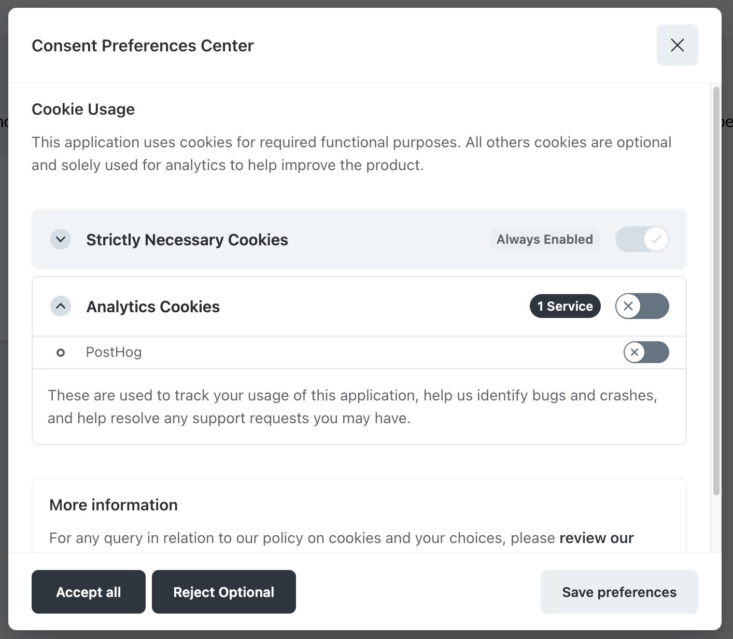Click the analytics cookies description text
733x639 pixels.
click(x=353, y=407)
